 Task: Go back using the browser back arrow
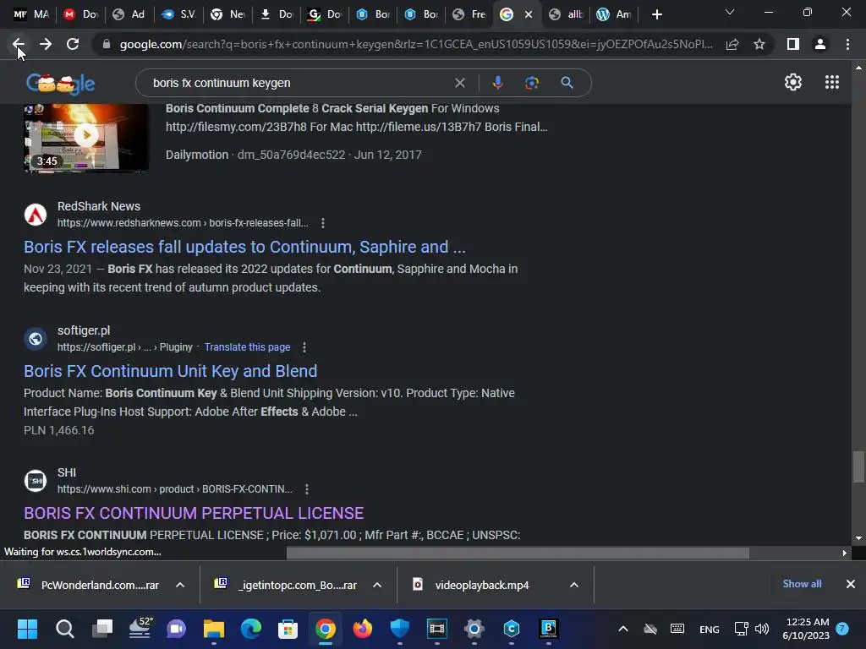(x=19, y=44)
